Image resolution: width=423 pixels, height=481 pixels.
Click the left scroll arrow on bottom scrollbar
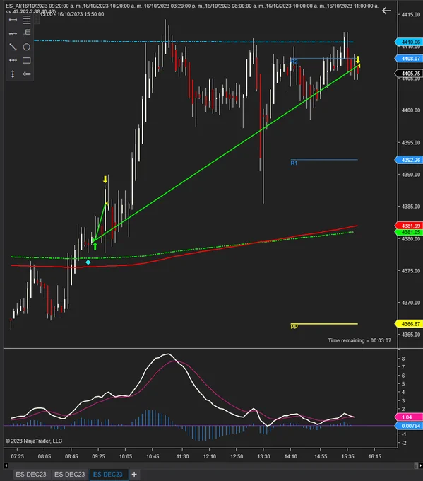[x=6, y=465]
